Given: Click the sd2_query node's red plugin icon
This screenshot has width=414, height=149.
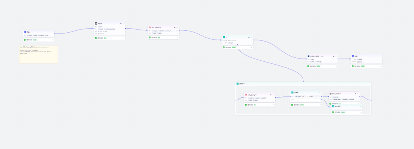Looking at the screenshot, I should (246, 94).
